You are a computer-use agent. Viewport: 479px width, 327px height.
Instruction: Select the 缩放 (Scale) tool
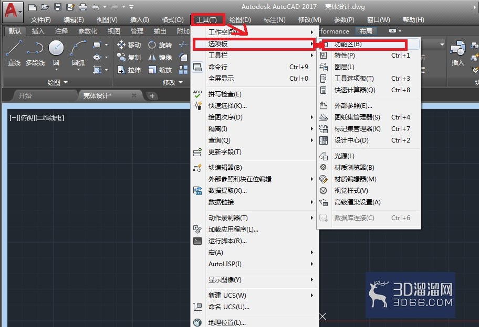pos(160,70)
